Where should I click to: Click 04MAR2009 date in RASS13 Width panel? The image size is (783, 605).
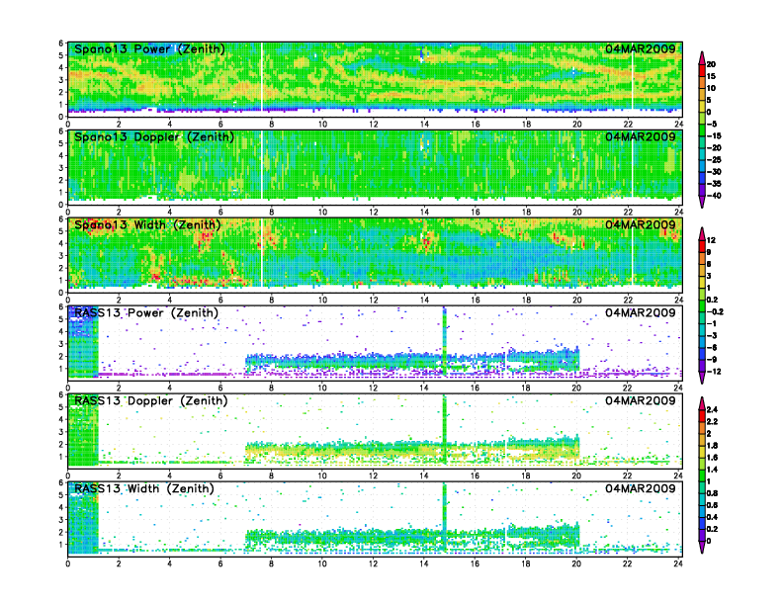click(641, 488)
